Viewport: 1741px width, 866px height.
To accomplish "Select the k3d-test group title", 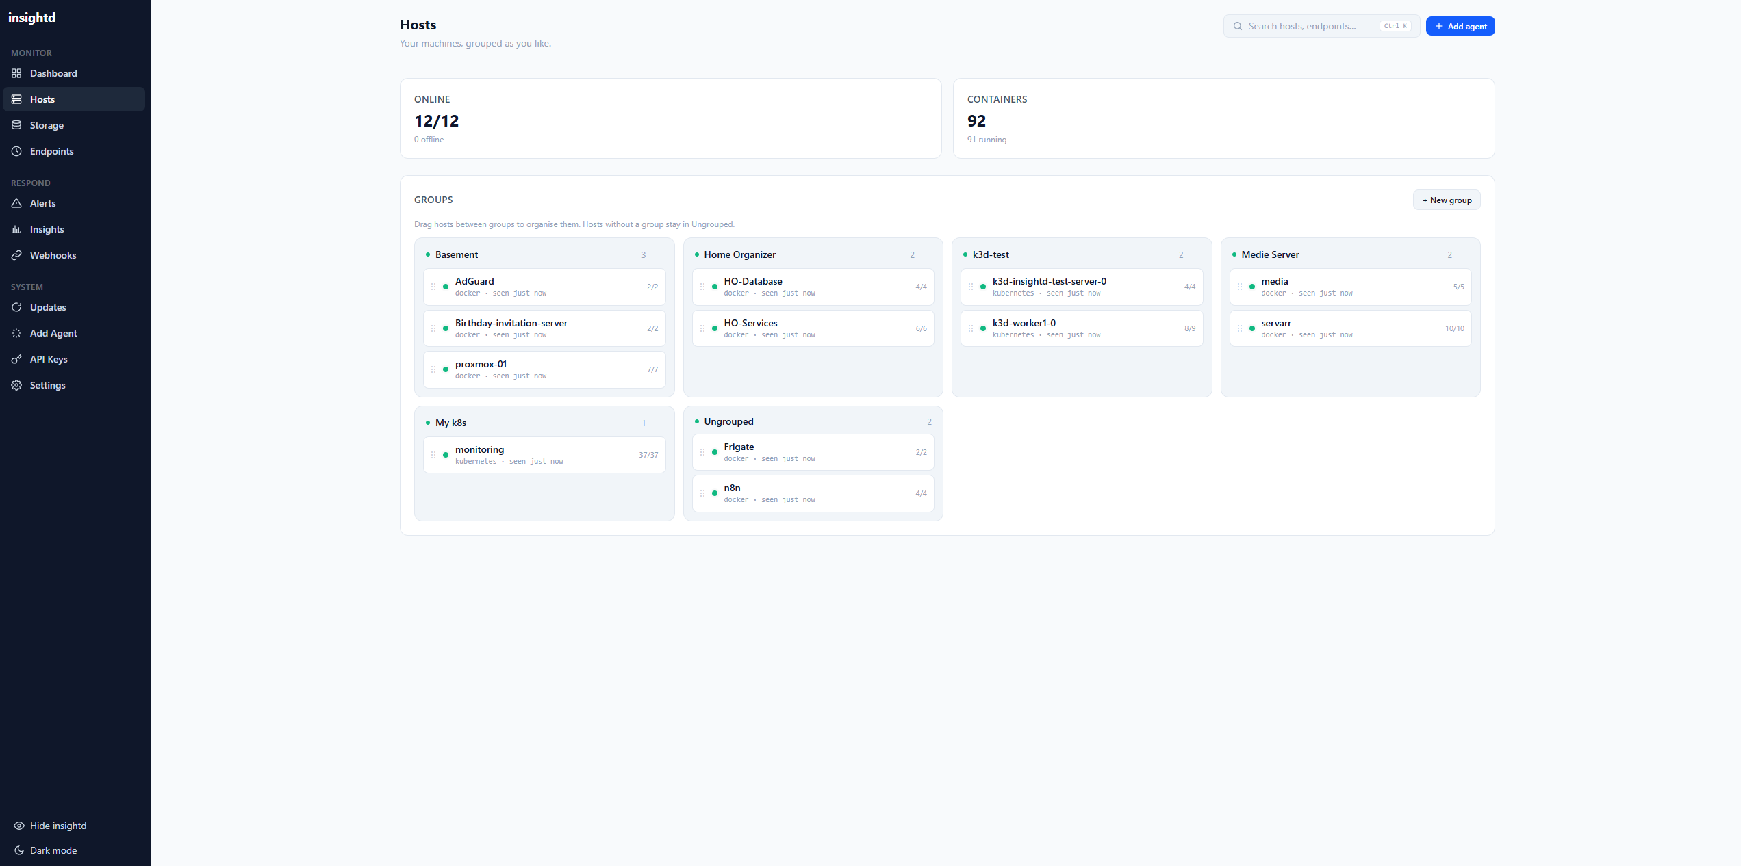I will pyautogui.click(x=991, y=254).
